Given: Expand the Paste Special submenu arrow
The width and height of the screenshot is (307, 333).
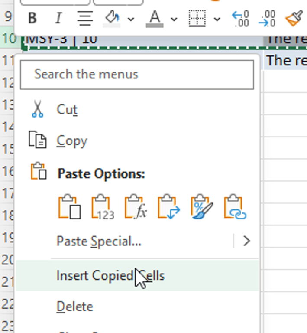Looking at the screenshot, I should point(246,241).
